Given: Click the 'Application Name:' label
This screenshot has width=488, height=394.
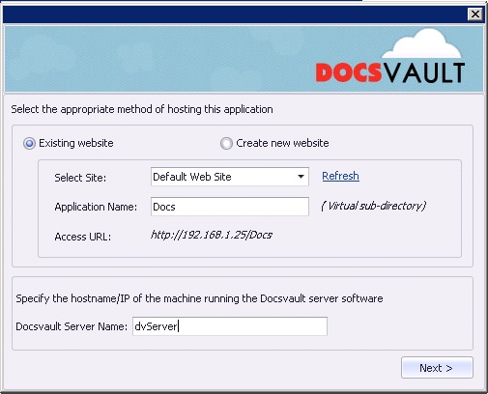Looking at the screenshot, I should (x=96, y=207).
